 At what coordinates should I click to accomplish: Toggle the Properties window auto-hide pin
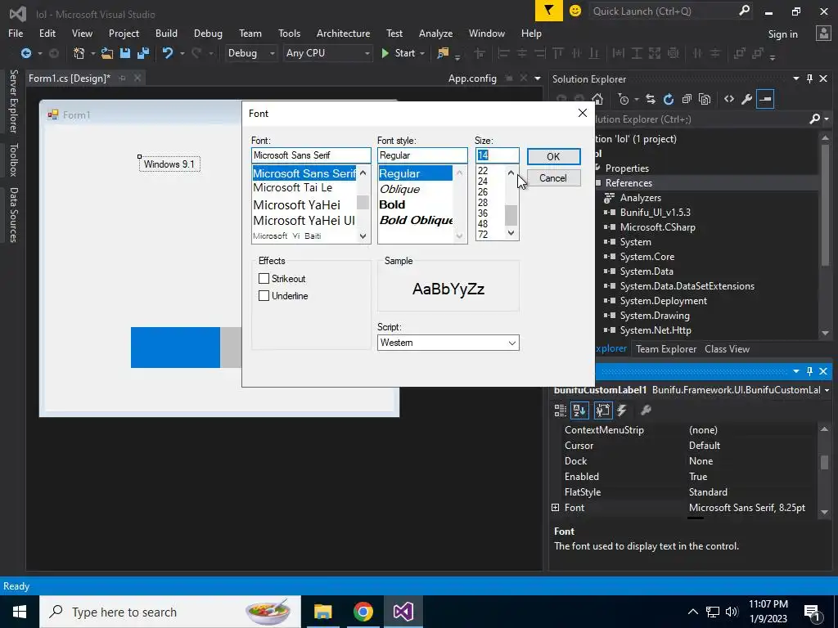(809, 371)
